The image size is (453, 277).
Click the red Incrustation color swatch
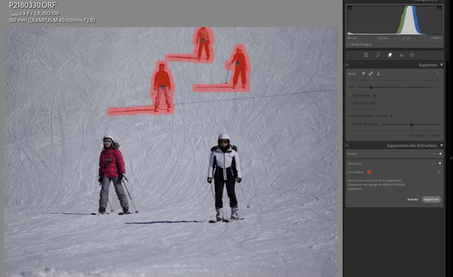pyautogui.click(x=369, y=172)
